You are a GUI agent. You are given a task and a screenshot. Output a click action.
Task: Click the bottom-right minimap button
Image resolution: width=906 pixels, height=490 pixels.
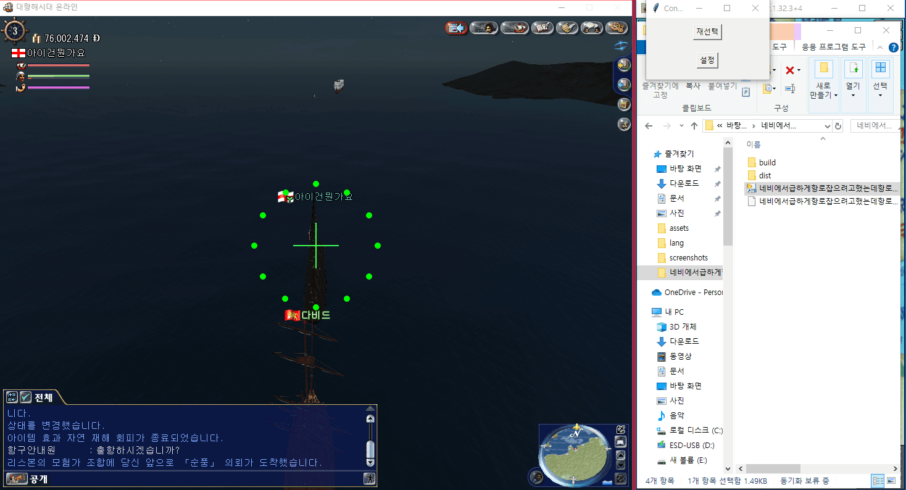pyautogui.click(x=621, y=478)
